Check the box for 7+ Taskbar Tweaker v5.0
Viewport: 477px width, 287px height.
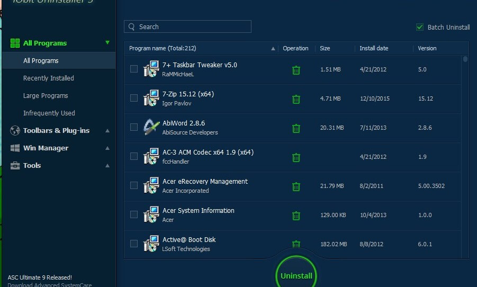click(x=134, y=69)
